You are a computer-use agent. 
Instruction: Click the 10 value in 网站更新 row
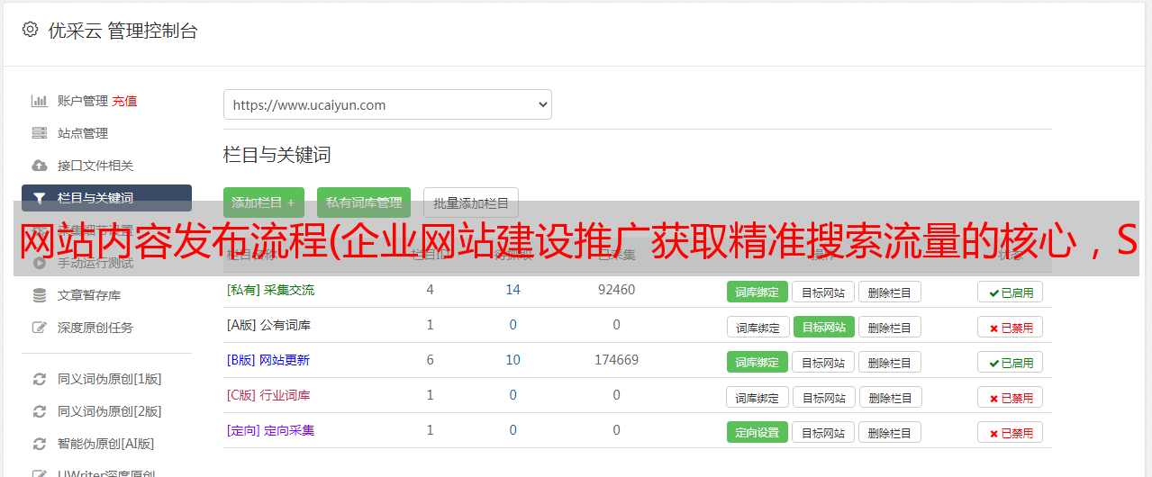point(513,360)
